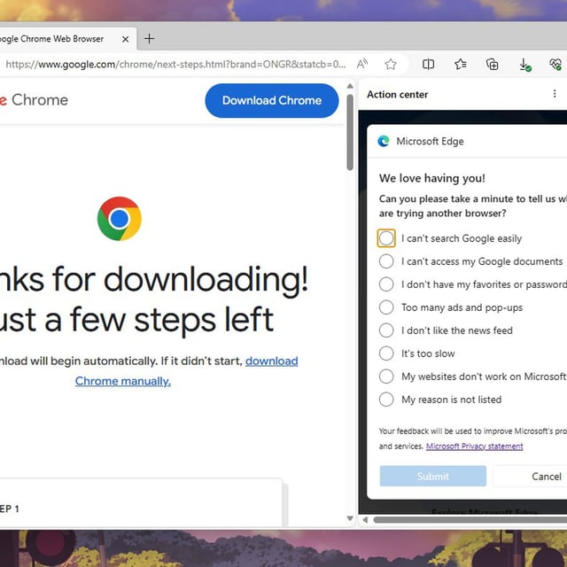The width and height of the screenshot is (567, 567).
Task: Click 'We love having you!' heading
Action: click(432, 178)
